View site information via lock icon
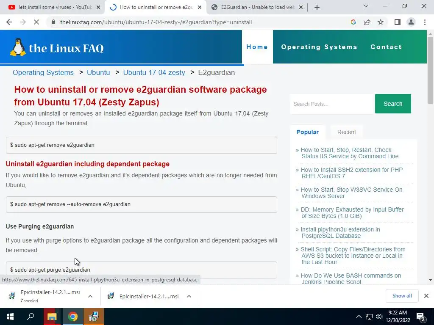This screenshot has height=325, width=434. click(x=53, y=22)
